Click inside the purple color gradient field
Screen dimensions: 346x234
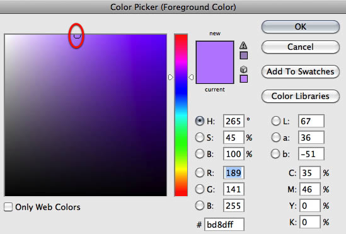coord(86,115)
